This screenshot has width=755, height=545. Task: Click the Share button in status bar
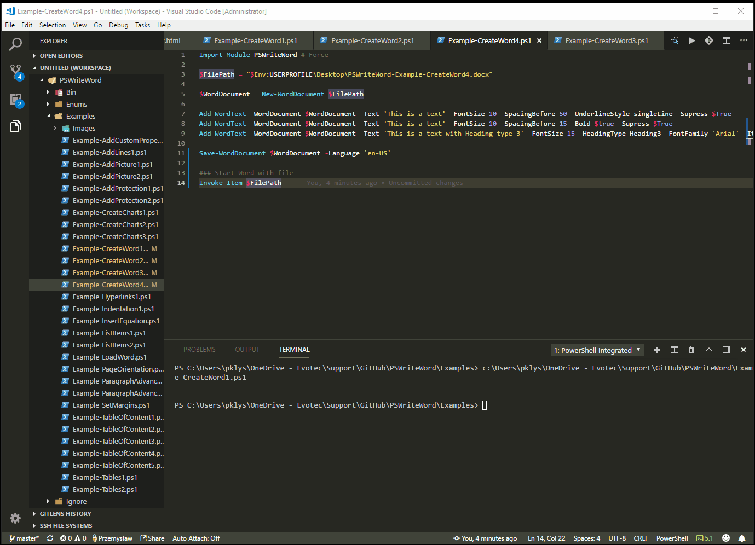click(152, 538)
